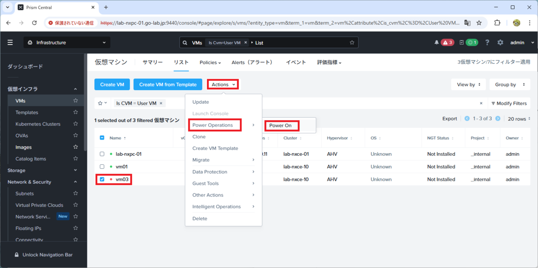Screen dimensions: 538x268
Task: Go to next page arrow in pagination
Action: click(498, 119)
